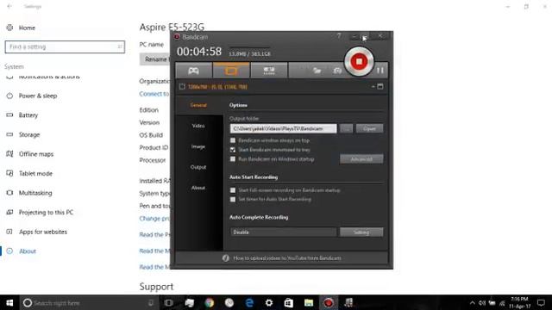Click the Auto Complete Recording Setting button
This screenshot has height=310, width=552.
[361, 232]
